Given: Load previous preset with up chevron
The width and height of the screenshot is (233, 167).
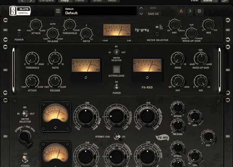Looking at the screenshot, I should (141, 8).
